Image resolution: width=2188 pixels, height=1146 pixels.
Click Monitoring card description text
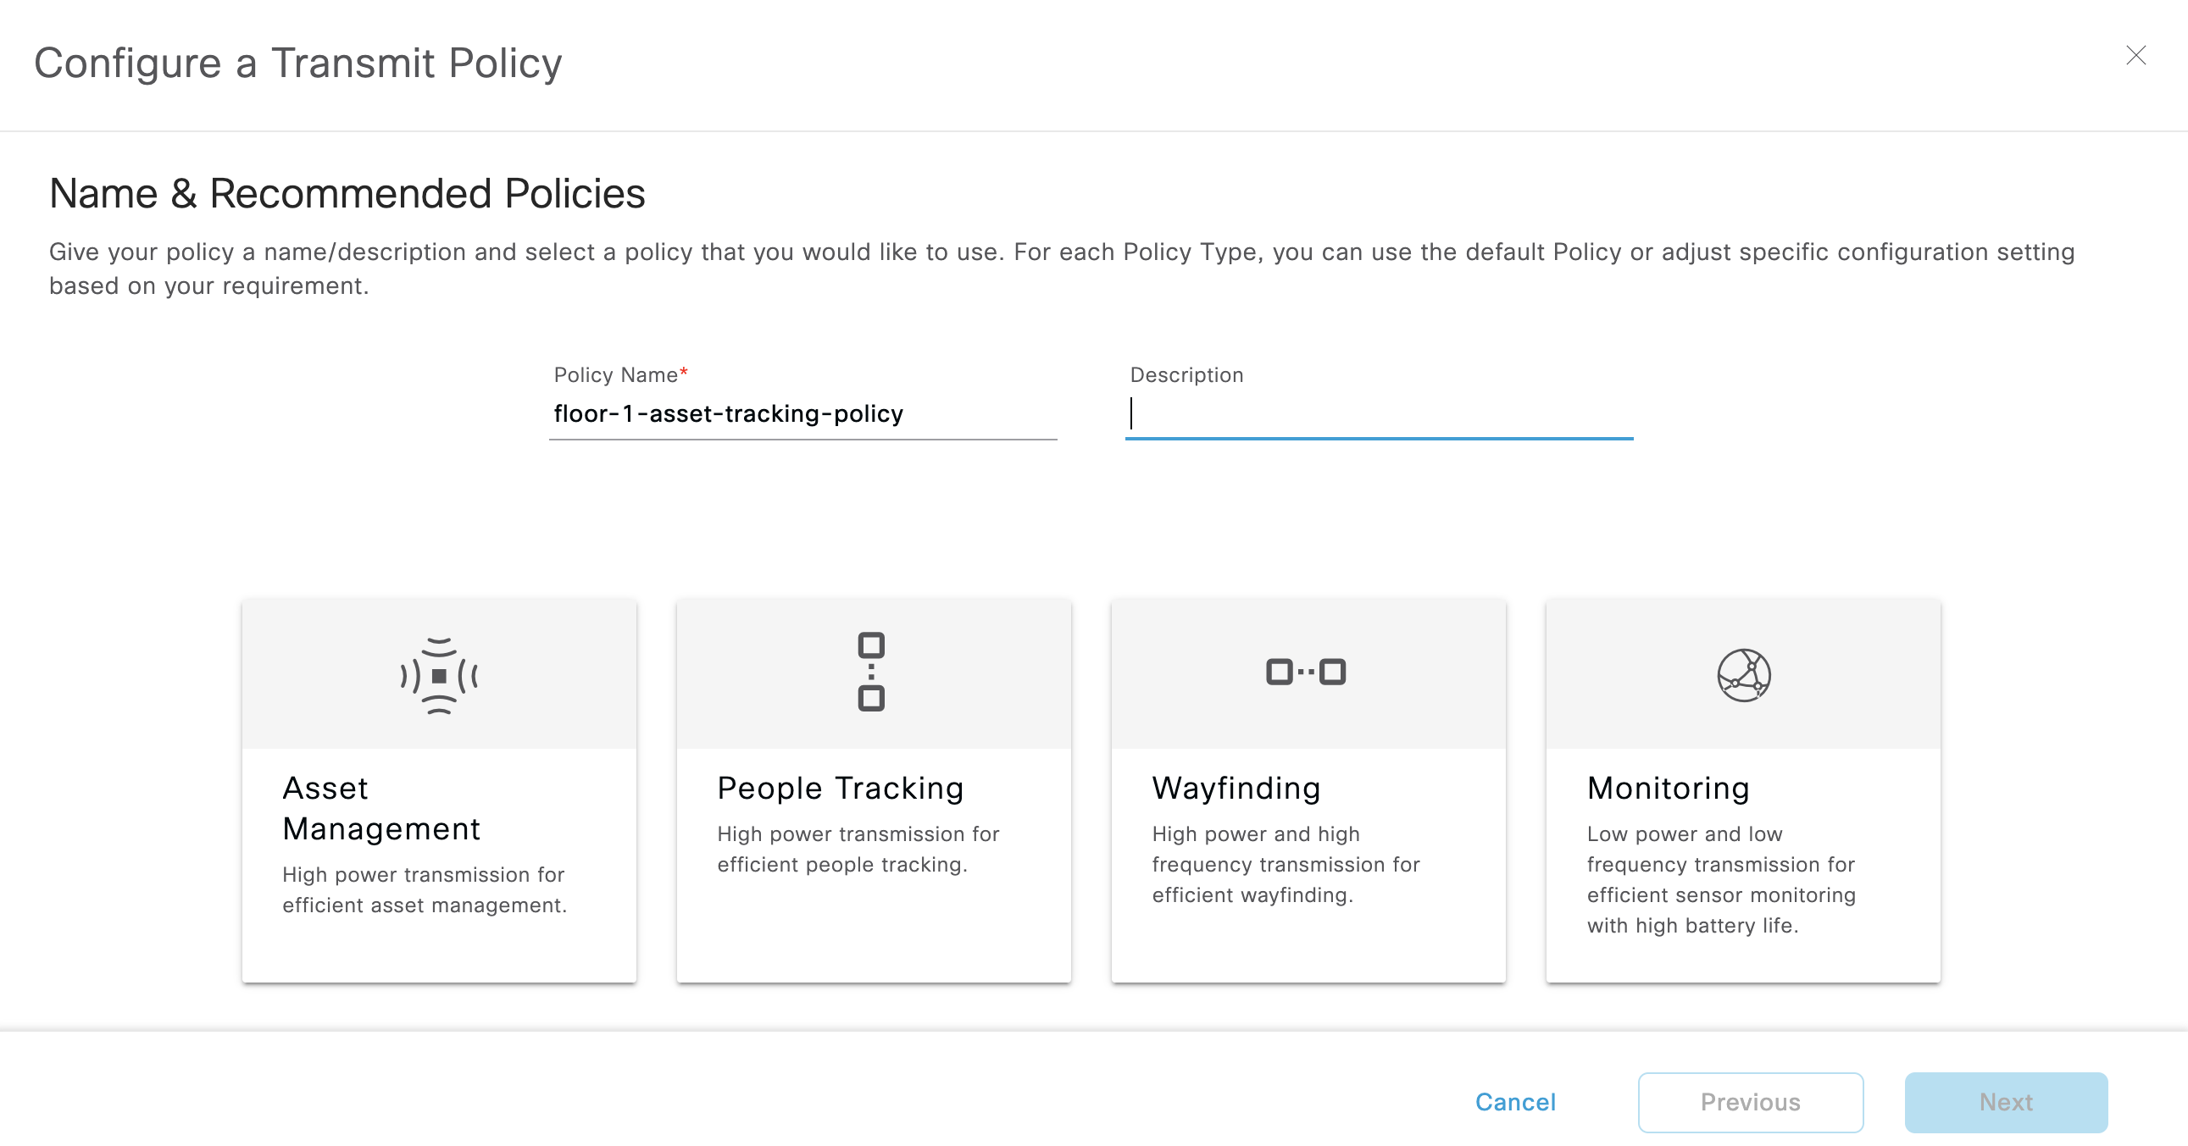pos(1721,879)
